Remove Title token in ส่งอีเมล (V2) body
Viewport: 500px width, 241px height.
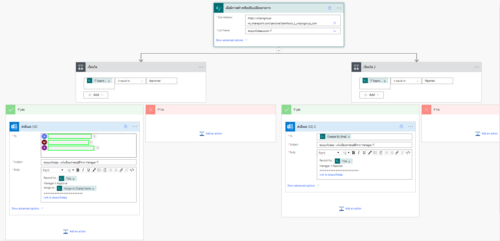(73, 179)
